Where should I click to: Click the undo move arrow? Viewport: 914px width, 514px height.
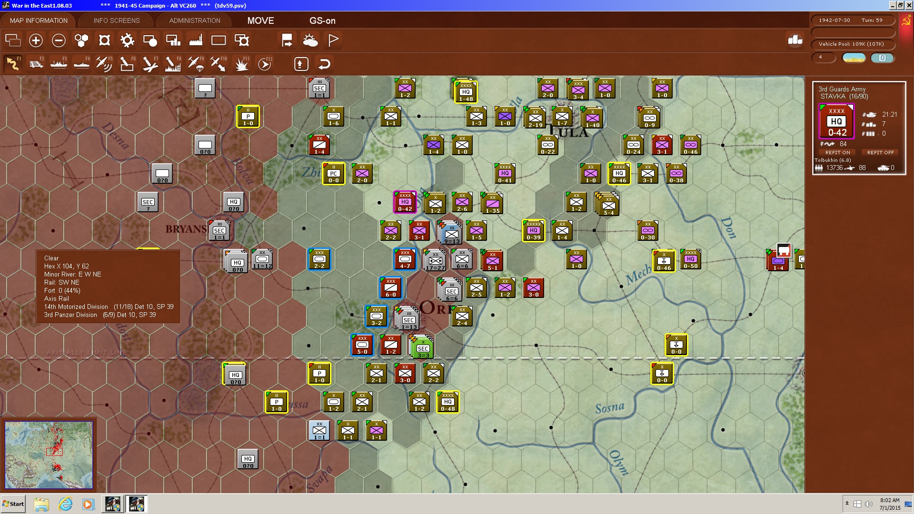(324, 64)
